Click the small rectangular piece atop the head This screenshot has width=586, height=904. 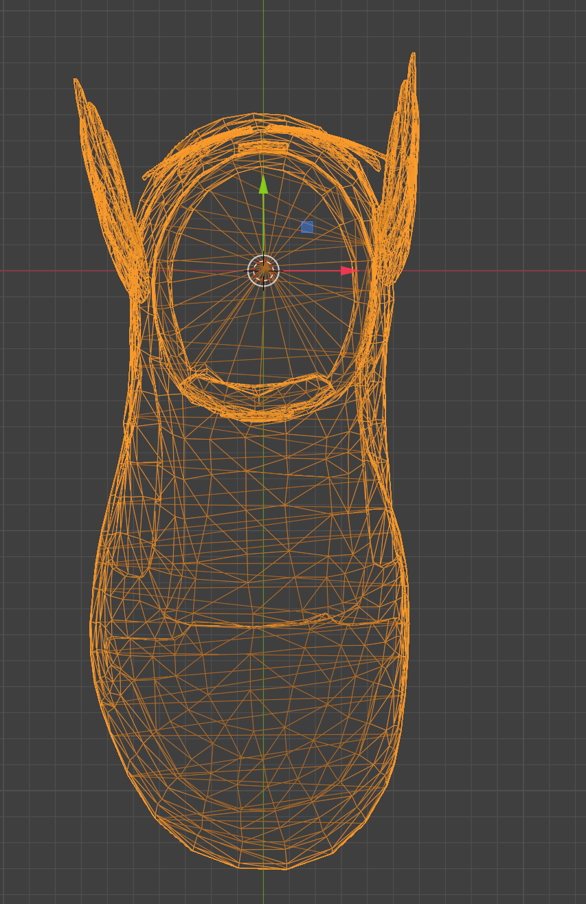(263, 146)
